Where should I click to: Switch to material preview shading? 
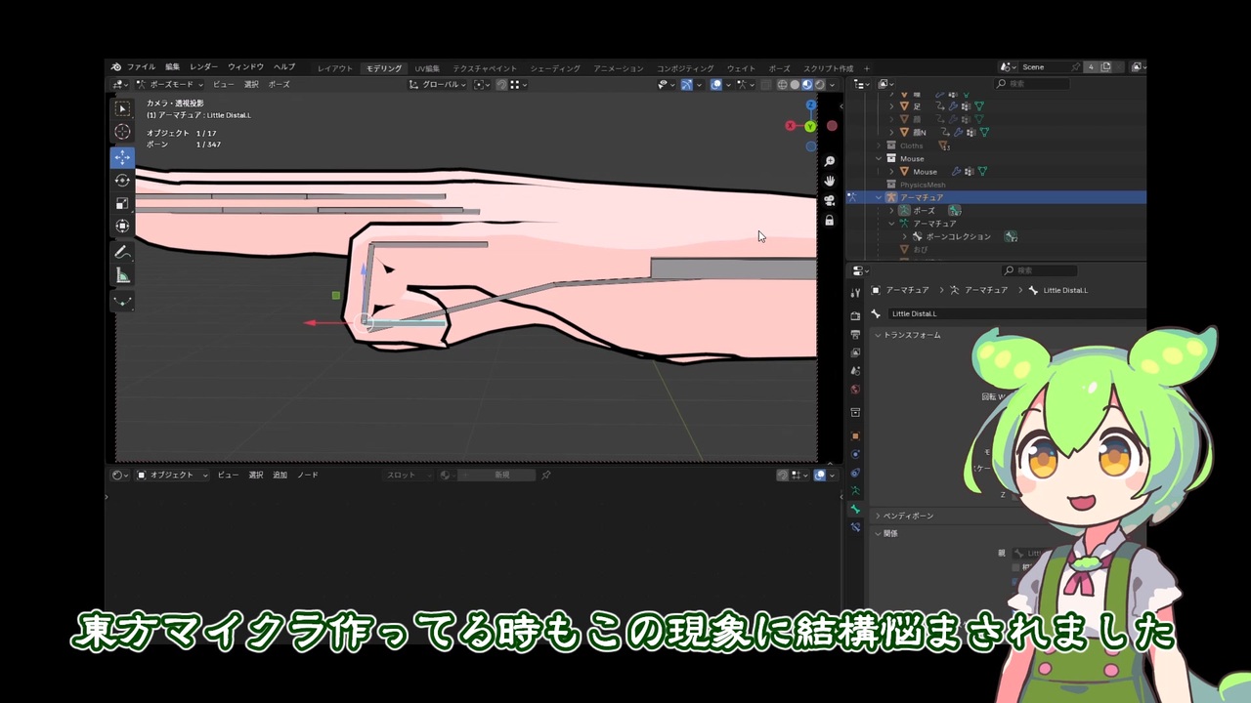(x=806, y=85)
